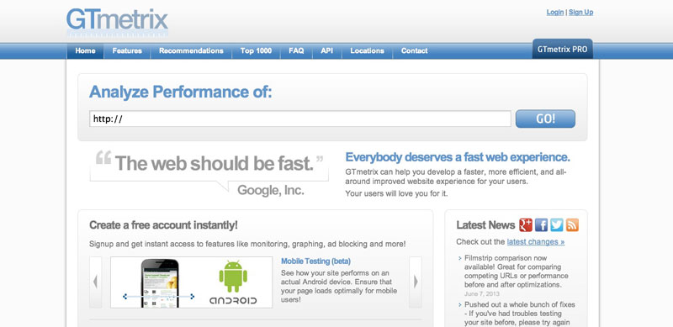Viewport: 673px width, 327px height.
Task: Click the 'Latest News' heading
Action: [485, 225]
